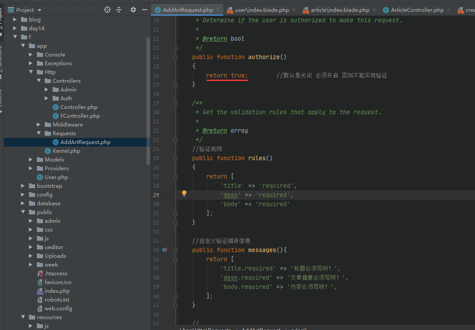Fold the messages() function at line 35
This screenshot has width=475, height=330.
176,250
